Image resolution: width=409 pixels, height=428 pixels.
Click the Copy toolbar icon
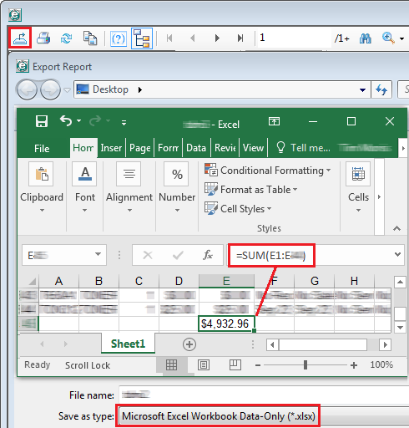click(x=90, y=38)
